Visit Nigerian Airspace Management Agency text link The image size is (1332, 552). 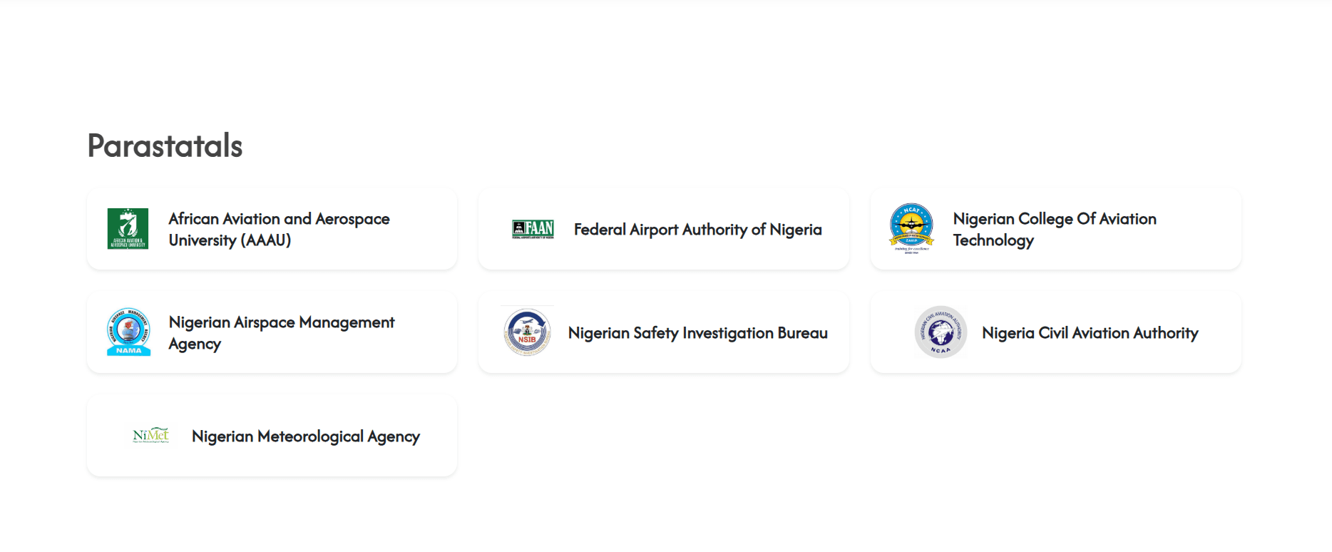(x=281, y=333)
